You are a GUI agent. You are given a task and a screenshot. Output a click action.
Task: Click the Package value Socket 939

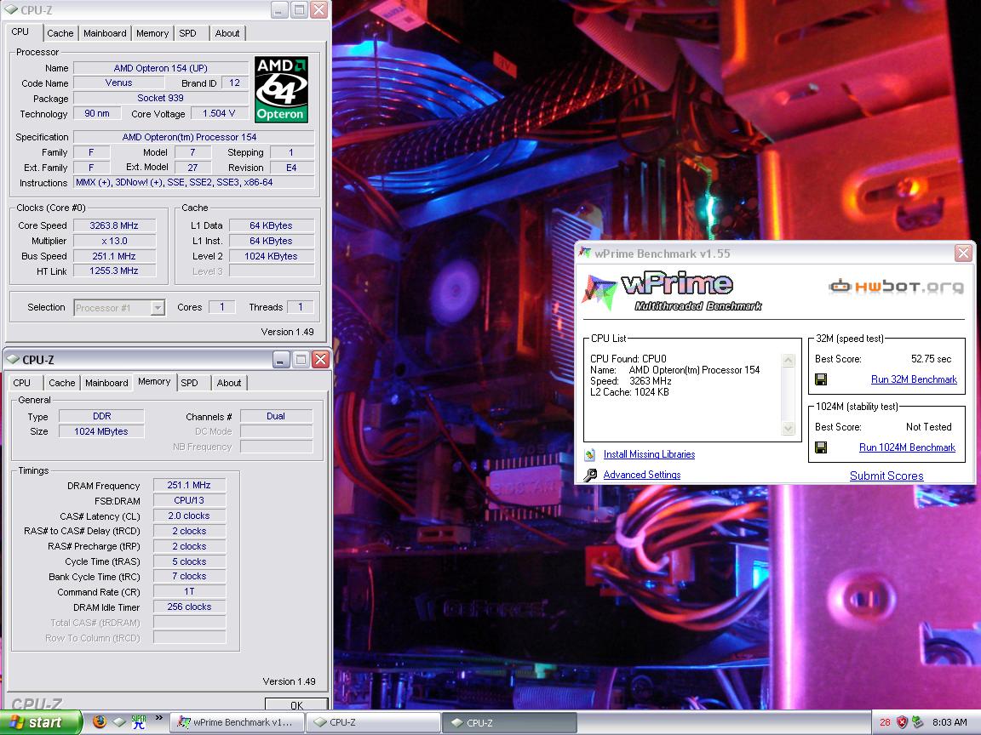coord(161,98)
